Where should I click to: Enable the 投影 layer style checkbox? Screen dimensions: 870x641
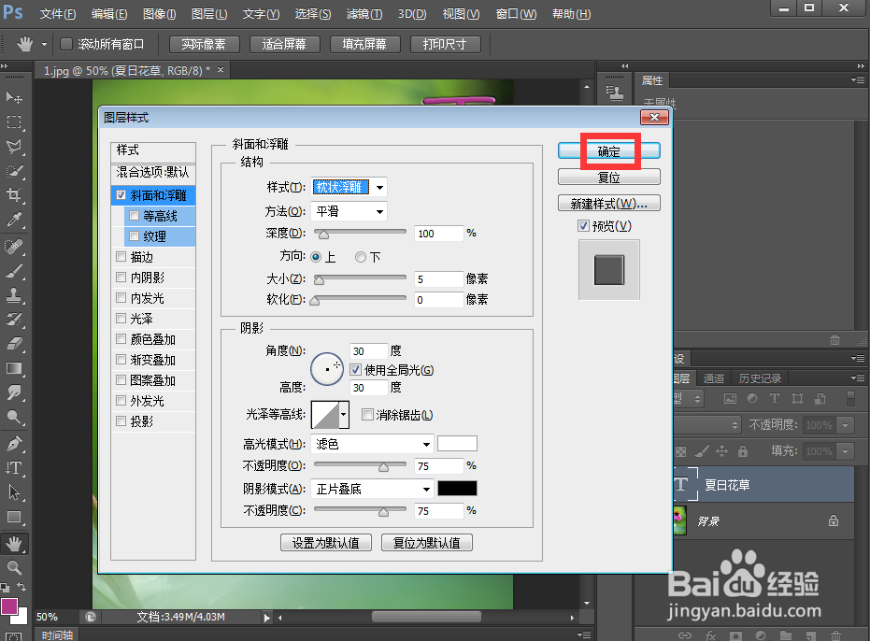[121, 420]
